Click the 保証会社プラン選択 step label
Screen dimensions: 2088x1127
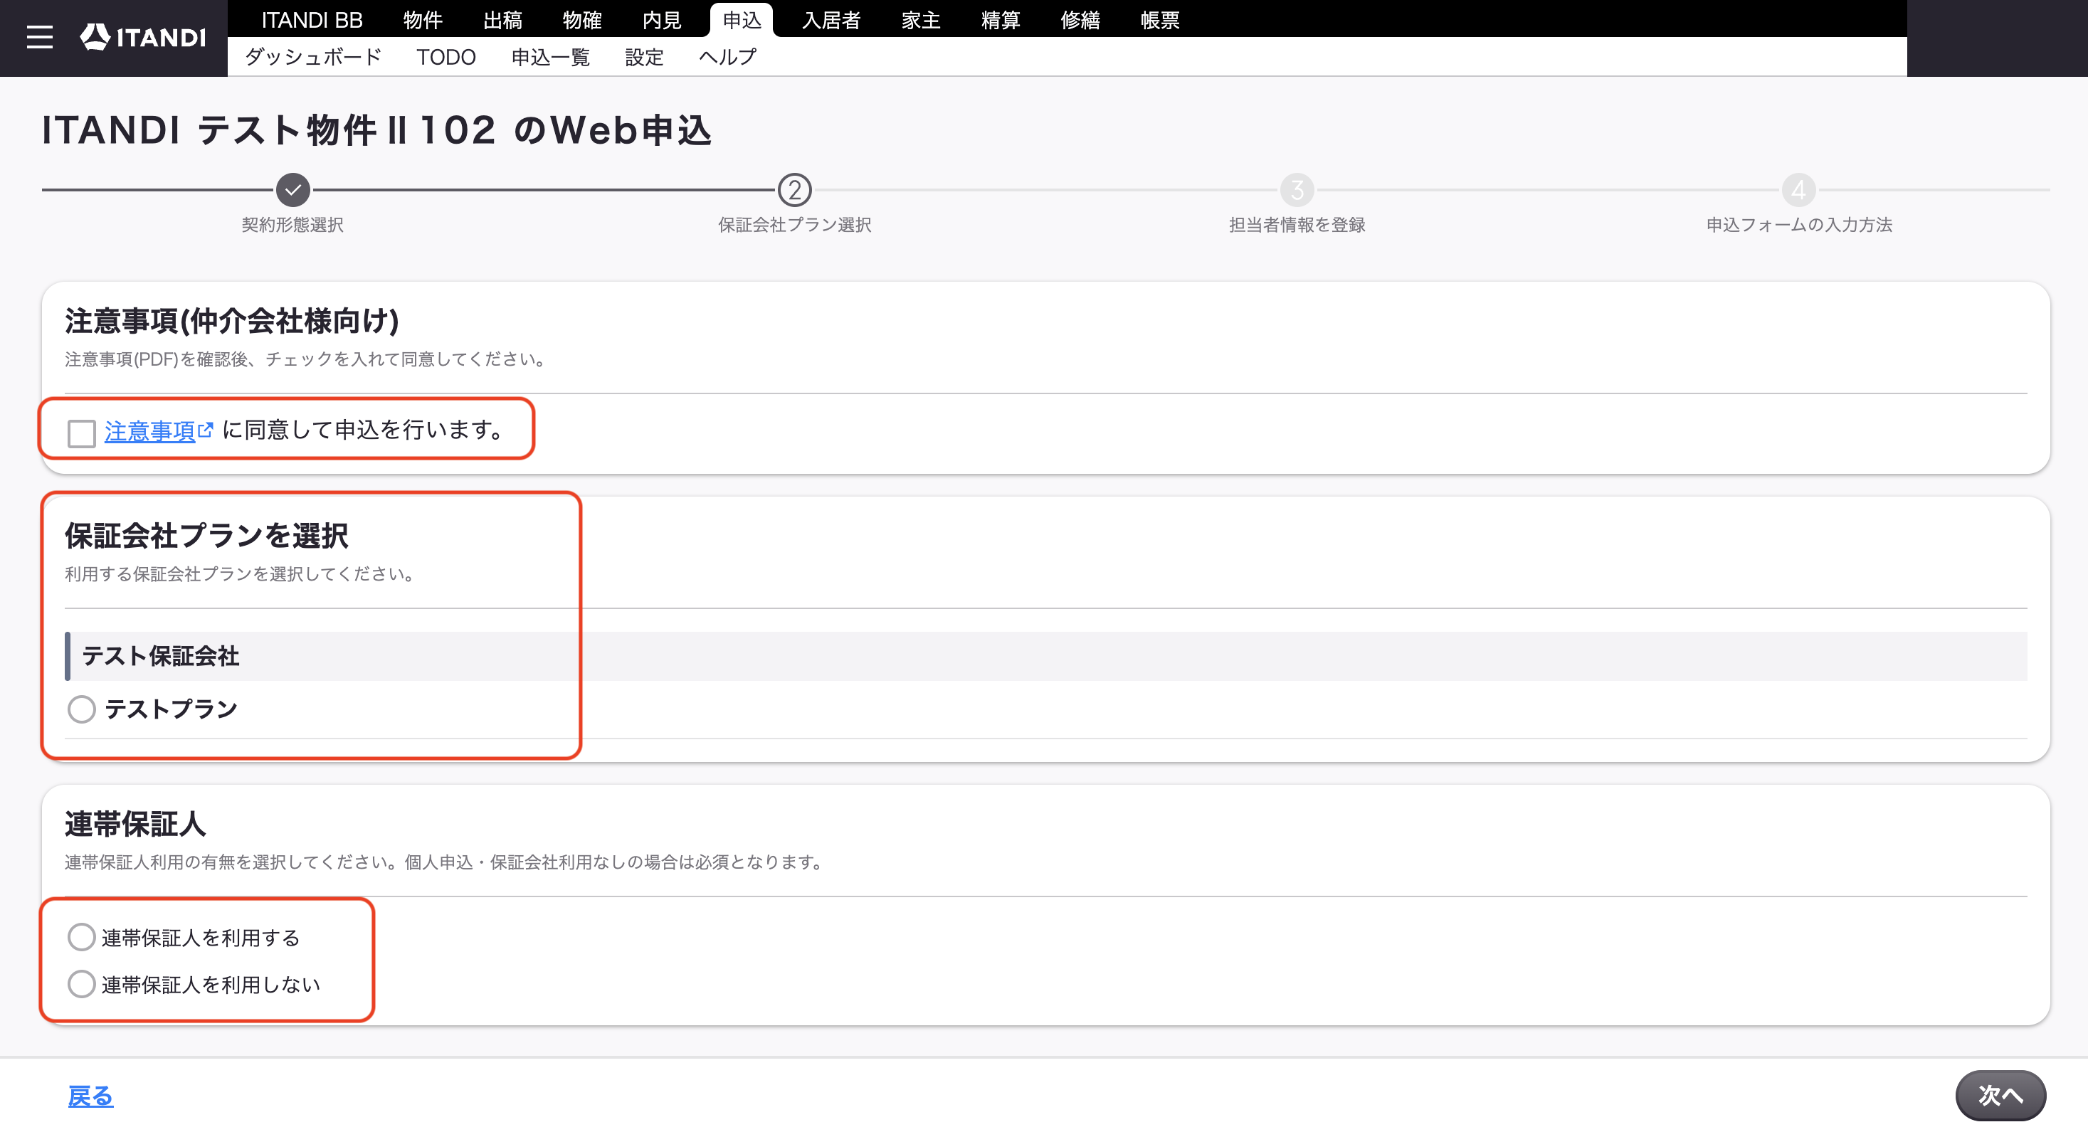click(x=794, y=224)
